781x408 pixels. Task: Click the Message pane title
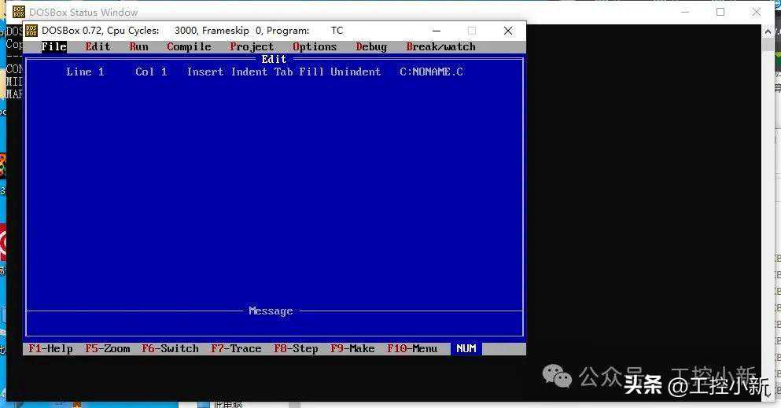pos(271,311)
